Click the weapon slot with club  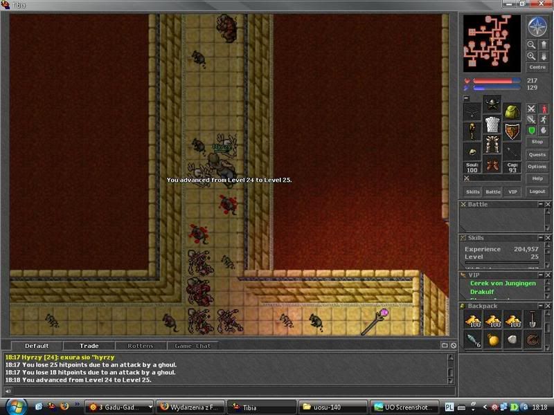[472, 131]
